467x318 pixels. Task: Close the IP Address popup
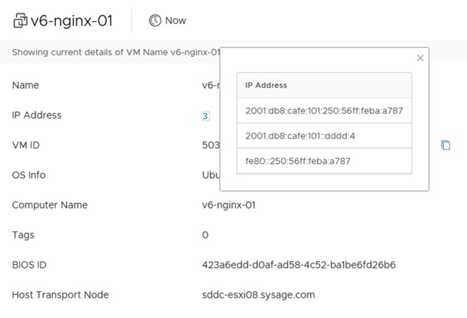pyautogui.click(x=420, y=58)
